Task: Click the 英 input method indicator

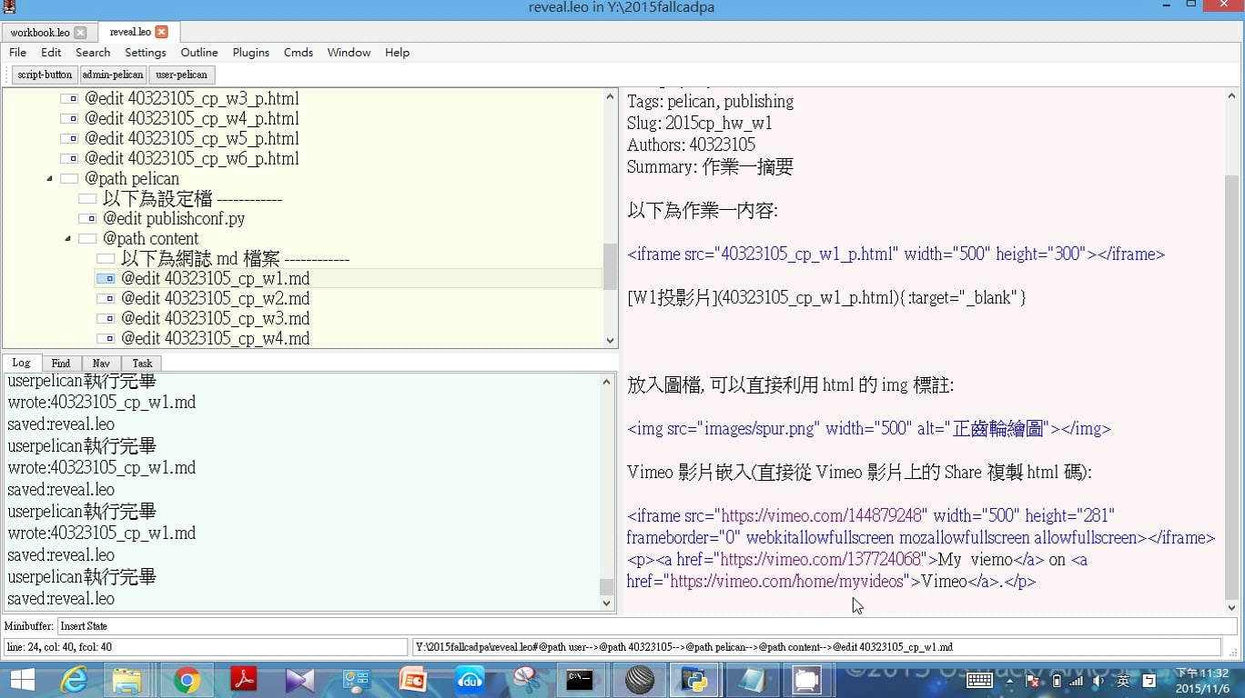Action: click(1124, 681)
